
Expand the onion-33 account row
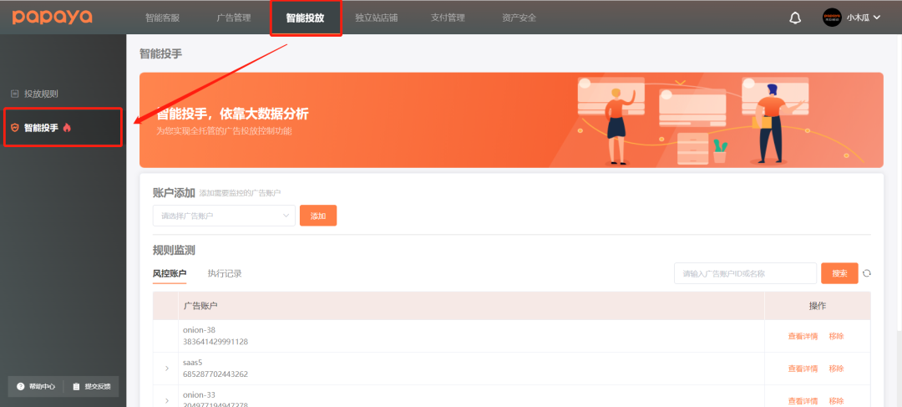(167, 400)
